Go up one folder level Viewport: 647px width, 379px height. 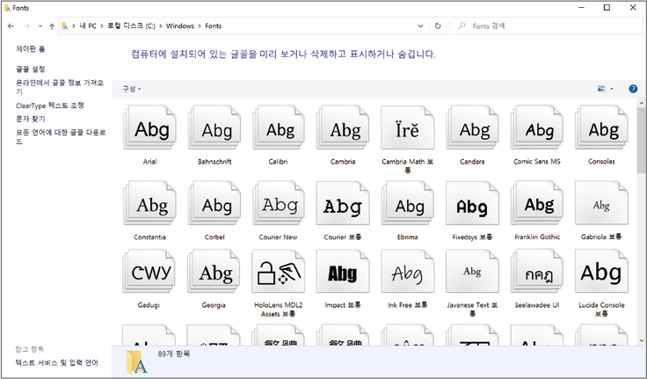click(52, 26)
